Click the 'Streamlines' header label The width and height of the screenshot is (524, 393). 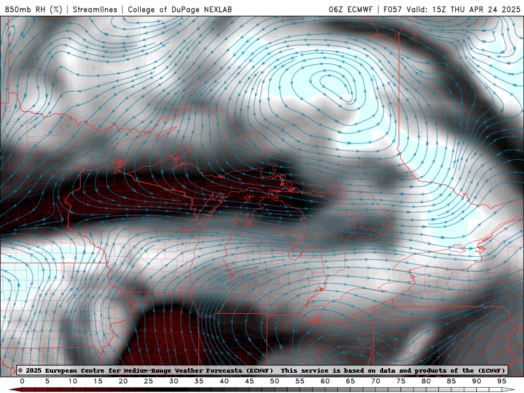point(95,9)
